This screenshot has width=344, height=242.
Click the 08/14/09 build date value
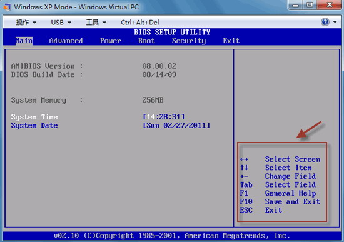tap(159, 74)
